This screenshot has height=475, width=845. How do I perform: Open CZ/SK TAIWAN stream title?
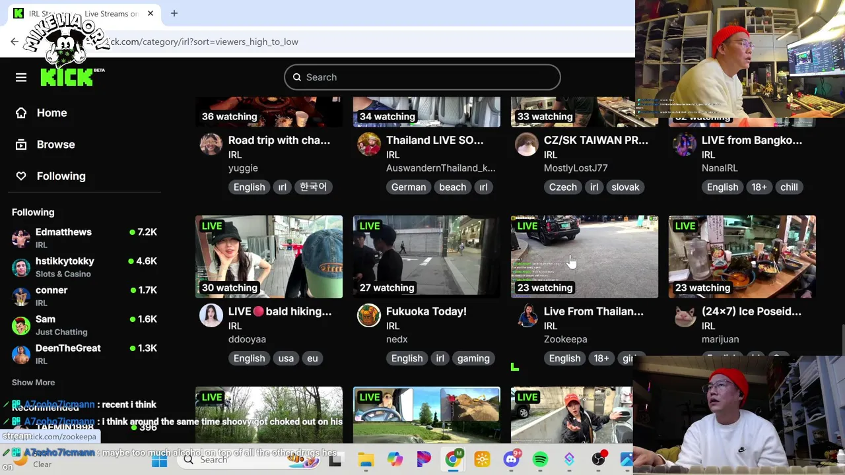click(x=595, y=140)
